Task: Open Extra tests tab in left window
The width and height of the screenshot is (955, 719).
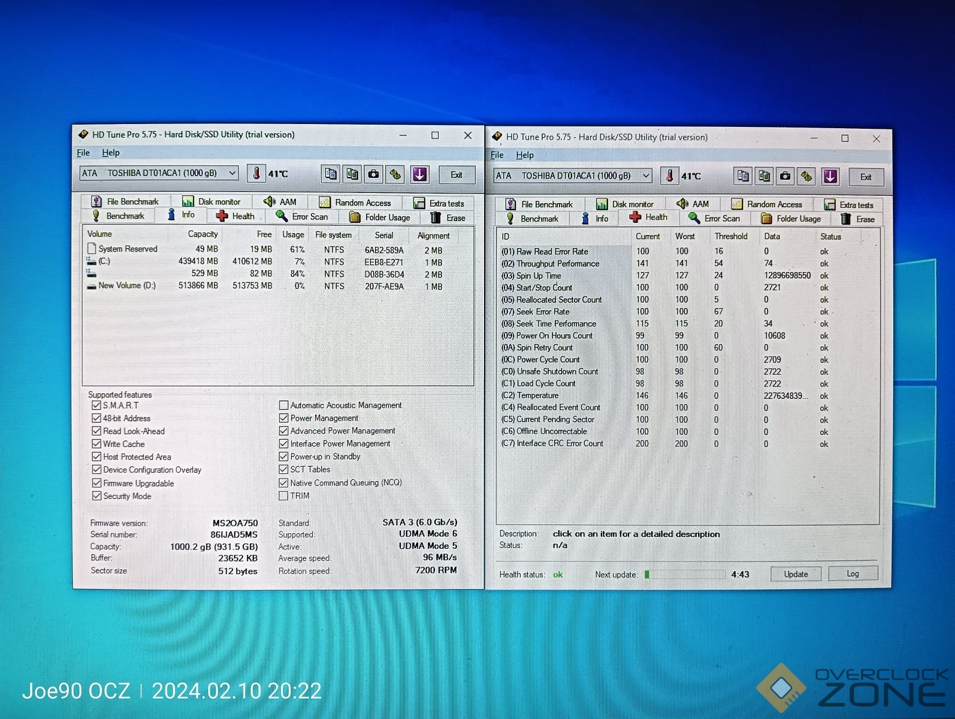Action: (439, 203)
